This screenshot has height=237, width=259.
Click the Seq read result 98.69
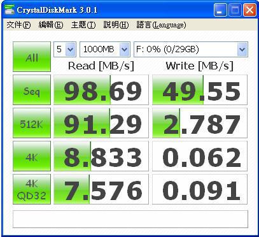pyautogui.click(x=101, y=90)
